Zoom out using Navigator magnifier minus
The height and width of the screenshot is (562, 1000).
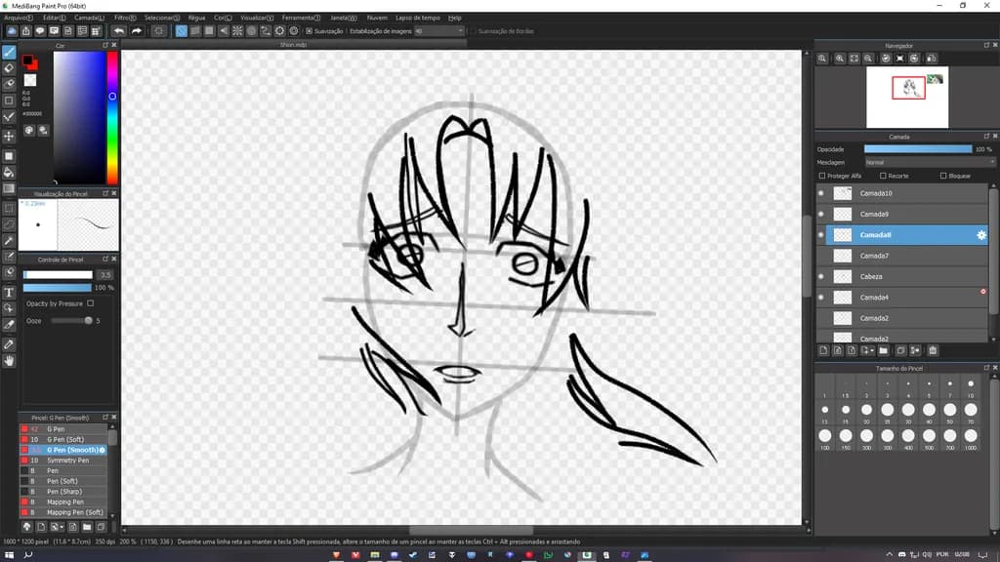point(868,58)
